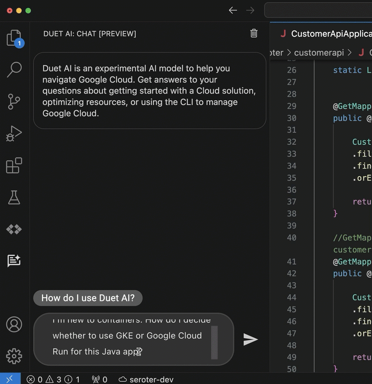The width and height of the screenshot is (372, 384).
Task: Click into the chat prompt input box
Action: click(129, 339)
